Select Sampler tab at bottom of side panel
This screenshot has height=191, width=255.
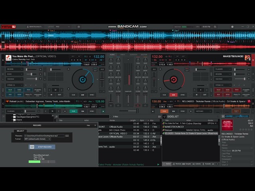click(x=187, y=164)
